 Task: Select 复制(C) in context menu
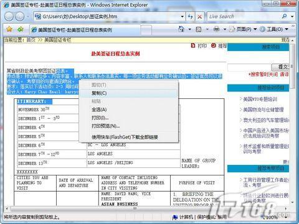128,93
